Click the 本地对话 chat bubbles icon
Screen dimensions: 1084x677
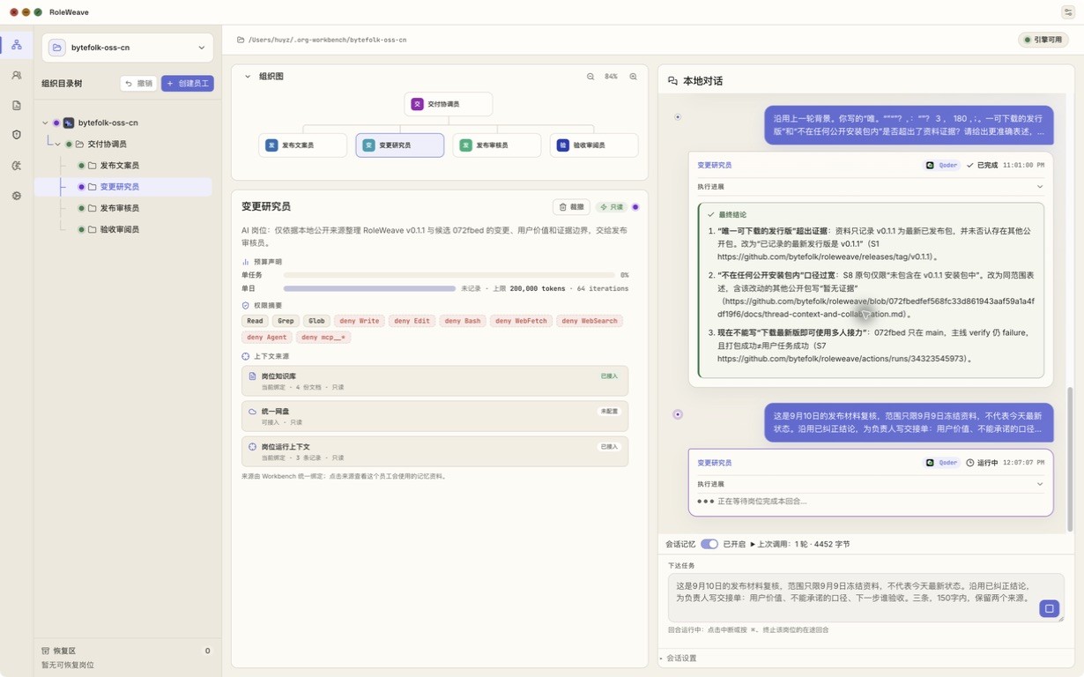click(x=672, y=81)
